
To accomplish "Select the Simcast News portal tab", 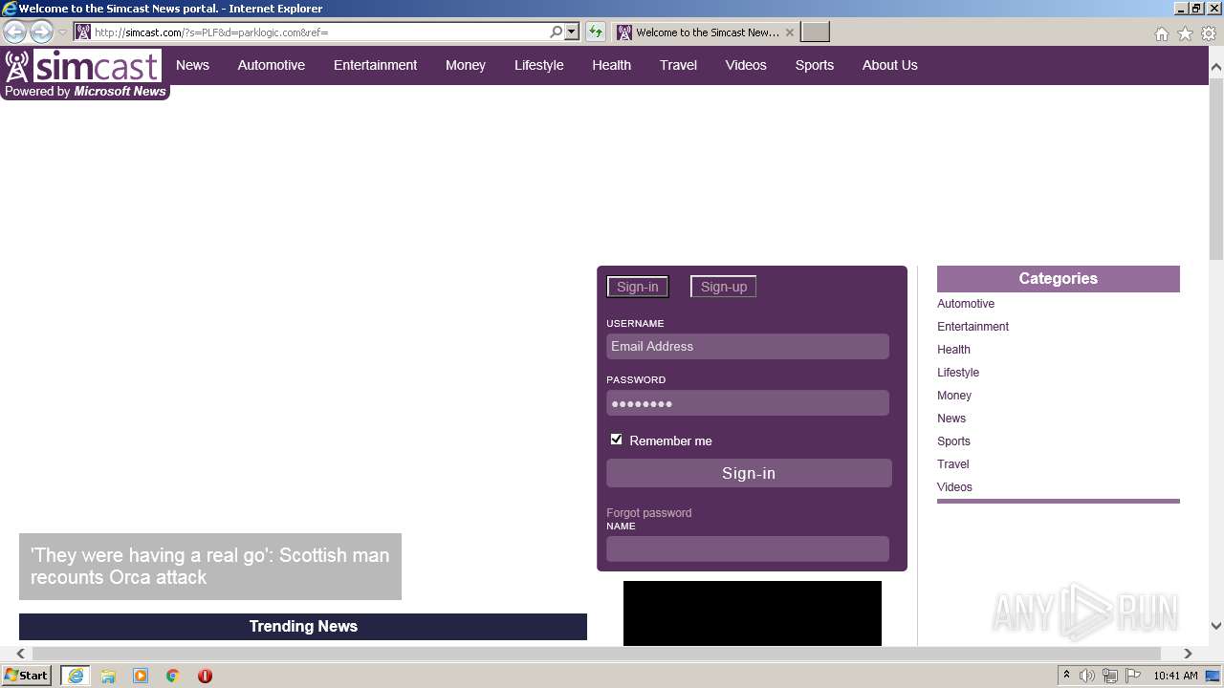I will [x=706, y=32].
